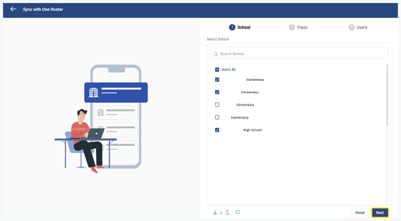The height and width of the screenshot is (221, 401).
Task: Toggle the Select All checkbox
Action: 217,69
